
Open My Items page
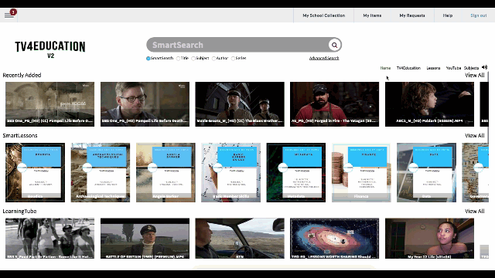tap(372, 15)
